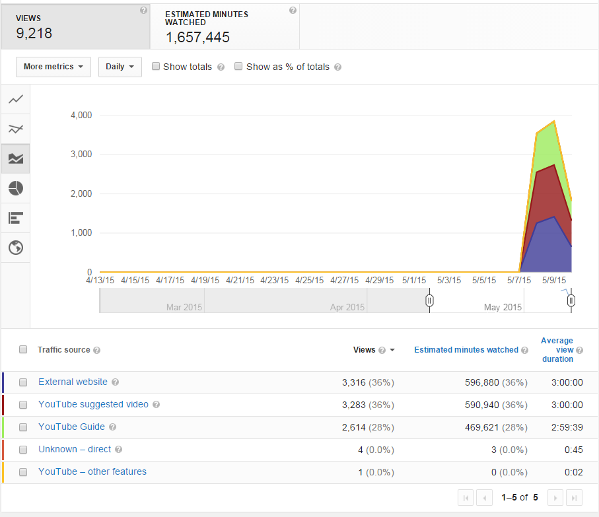Viewport: 599px width, 517px height.
Task: Sort by Average view duration column
Action: click(557, 350)
